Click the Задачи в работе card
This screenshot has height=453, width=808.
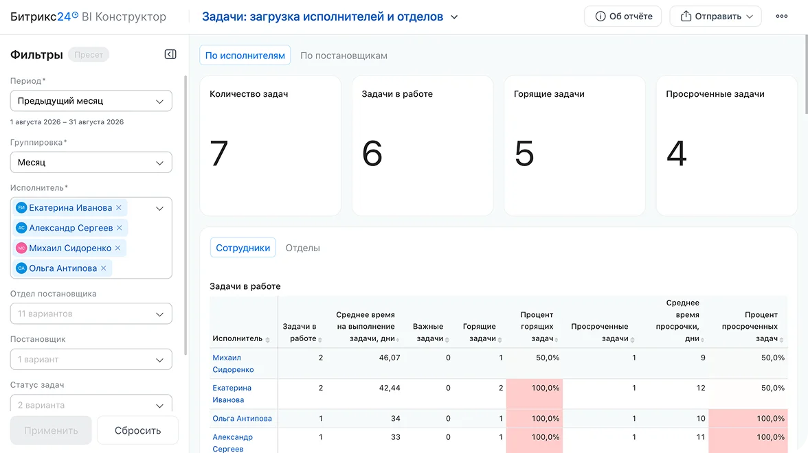tap(422, 146)
